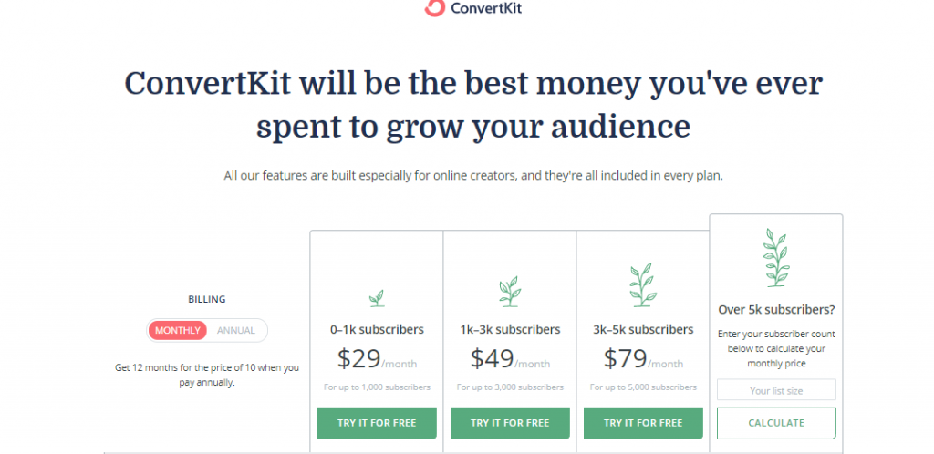
Task: Try the $29/month plan for free
Action: [377, 423]
